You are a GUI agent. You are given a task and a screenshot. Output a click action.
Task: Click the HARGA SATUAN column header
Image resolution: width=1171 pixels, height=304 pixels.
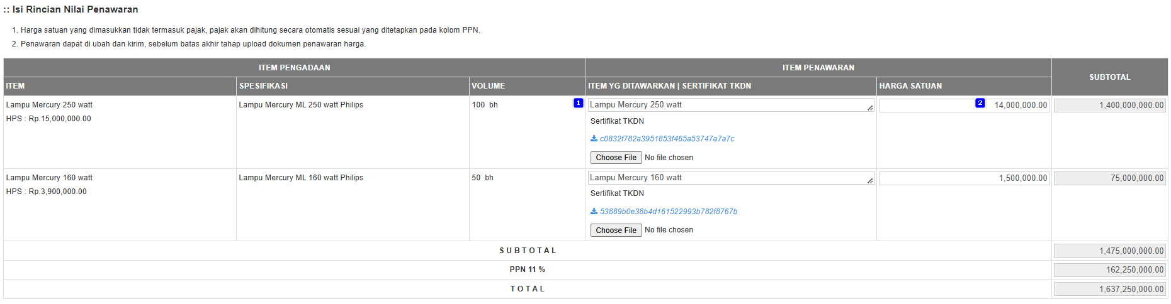[910, 86]
